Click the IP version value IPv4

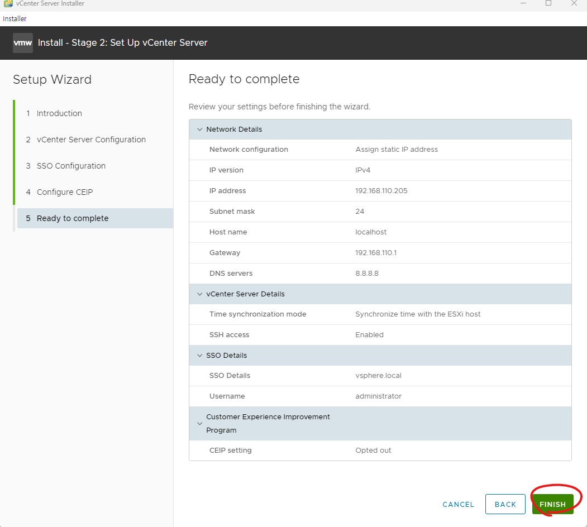pos(363,170)
